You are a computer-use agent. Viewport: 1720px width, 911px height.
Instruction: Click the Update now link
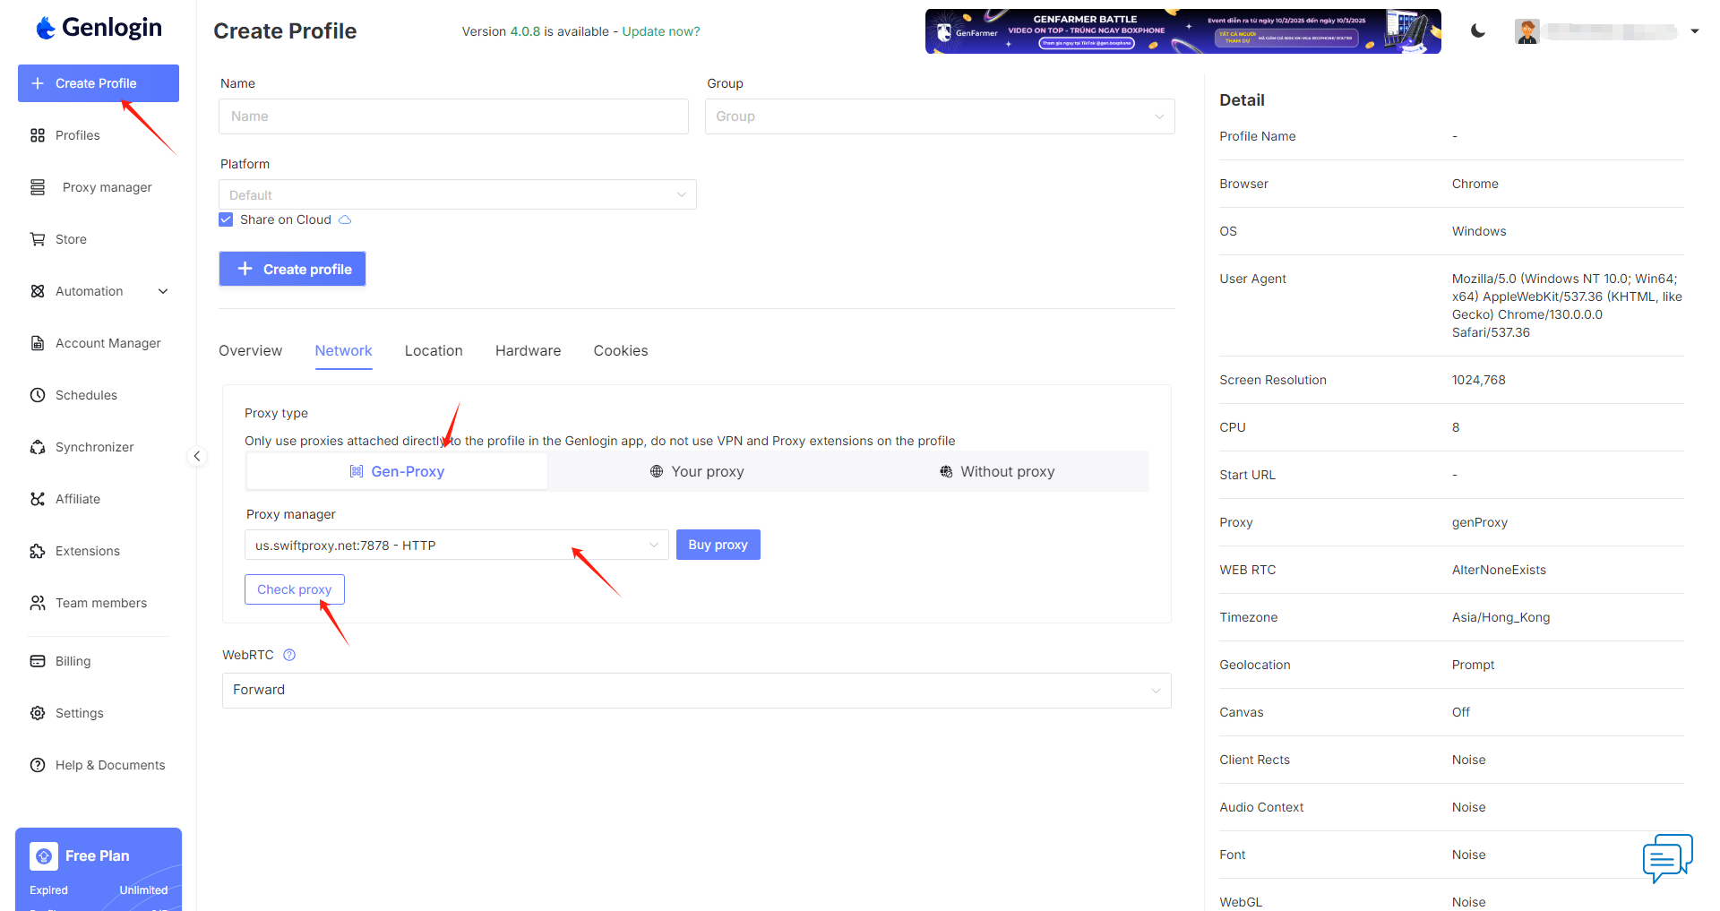coord(661,31)
